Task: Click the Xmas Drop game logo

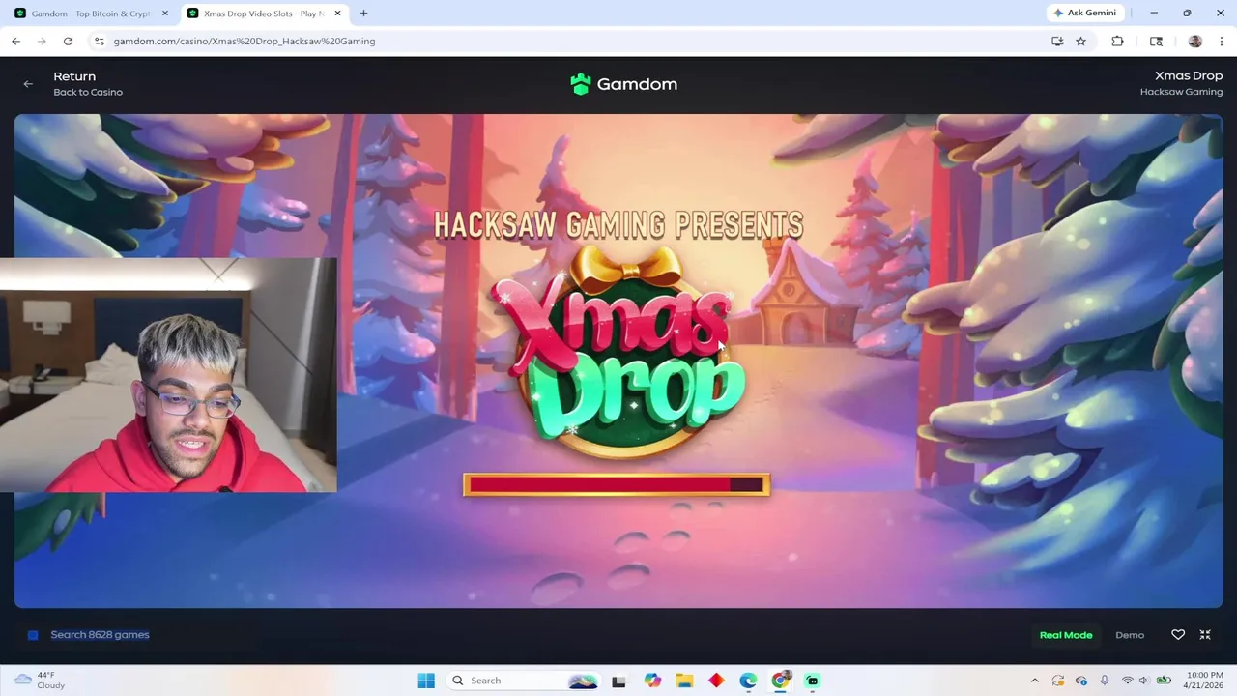Action: (x=620, y=353)
